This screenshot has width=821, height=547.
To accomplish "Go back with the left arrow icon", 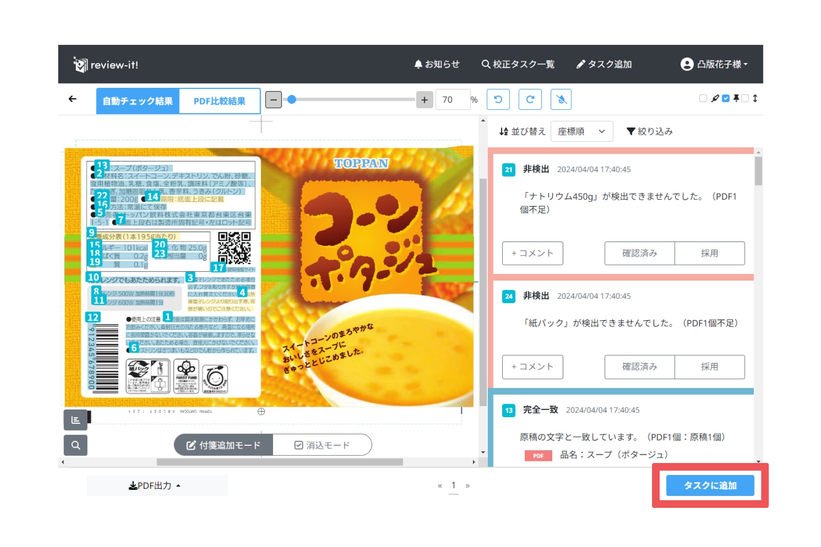I will (x=73, y=99).
